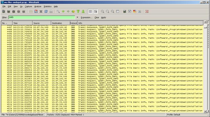
Task: Stop the running capture icon
Action: (19, 11)
